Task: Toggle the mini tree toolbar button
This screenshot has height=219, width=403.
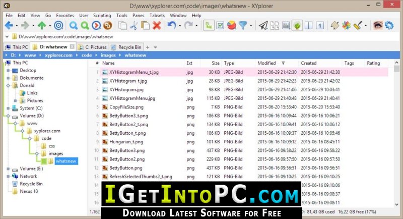Action: click(209, 25)
